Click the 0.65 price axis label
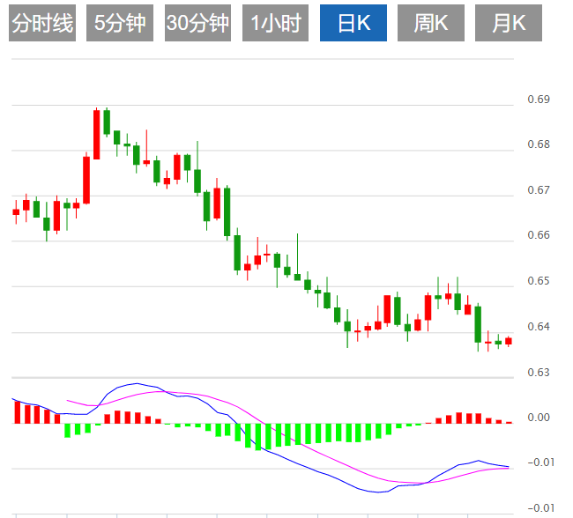This screenshot has width=573, height=518. pyautogui.click(x=539, y=281)
